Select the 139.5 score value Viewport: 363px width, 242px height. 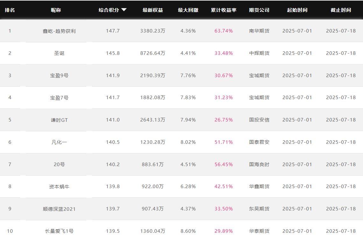click(x=113, y=231)
